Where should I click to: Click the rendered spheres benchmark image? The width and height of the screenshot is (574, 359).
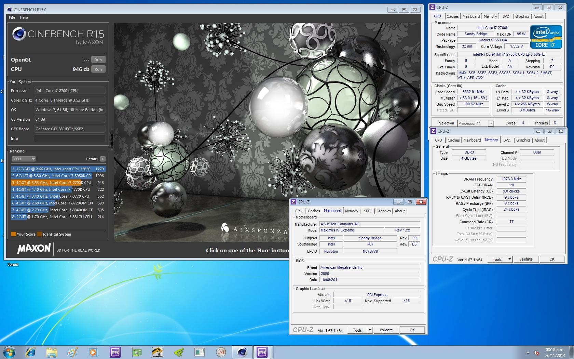coord(267,132)
